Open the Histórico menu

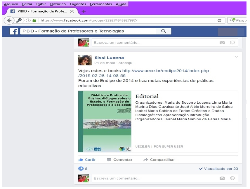coord(58,4)
